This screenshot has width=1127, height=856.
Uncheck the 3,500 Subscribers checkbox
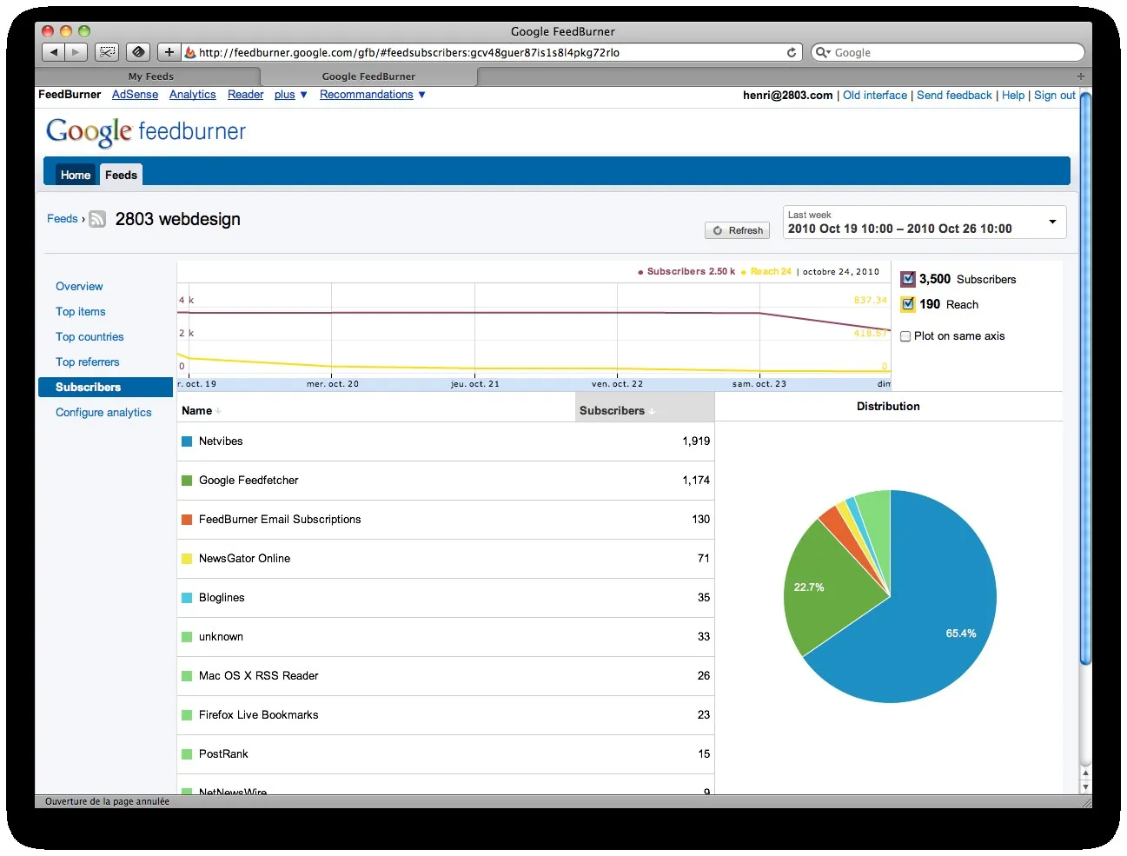[x=908, y=279]
